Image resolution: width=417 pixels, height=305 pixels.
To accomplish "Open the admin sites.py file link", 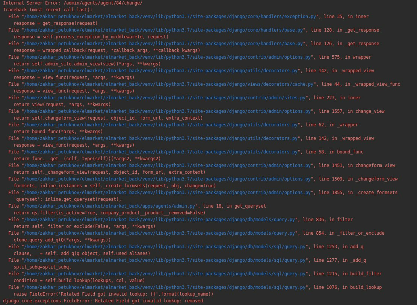I will 165,98.
